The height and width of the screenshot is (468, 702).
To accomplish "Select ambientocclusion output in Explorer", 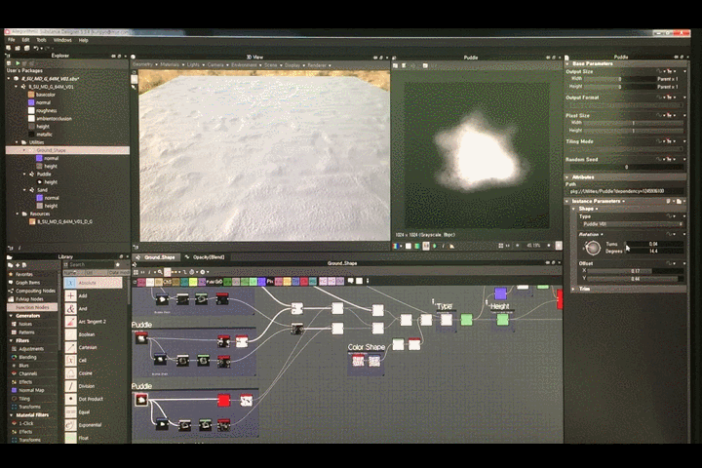I will coord(50,119).
